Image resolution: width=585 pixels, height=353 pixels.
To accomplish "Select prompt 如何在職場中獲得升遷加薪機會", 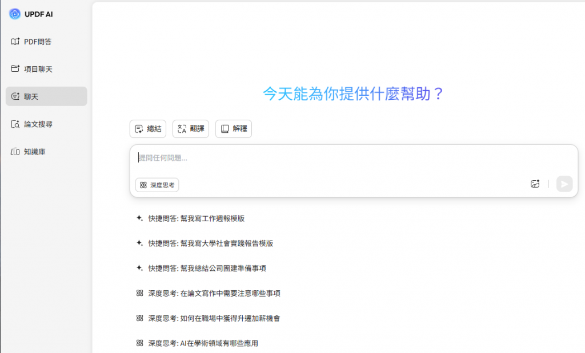I will [208, 318].
